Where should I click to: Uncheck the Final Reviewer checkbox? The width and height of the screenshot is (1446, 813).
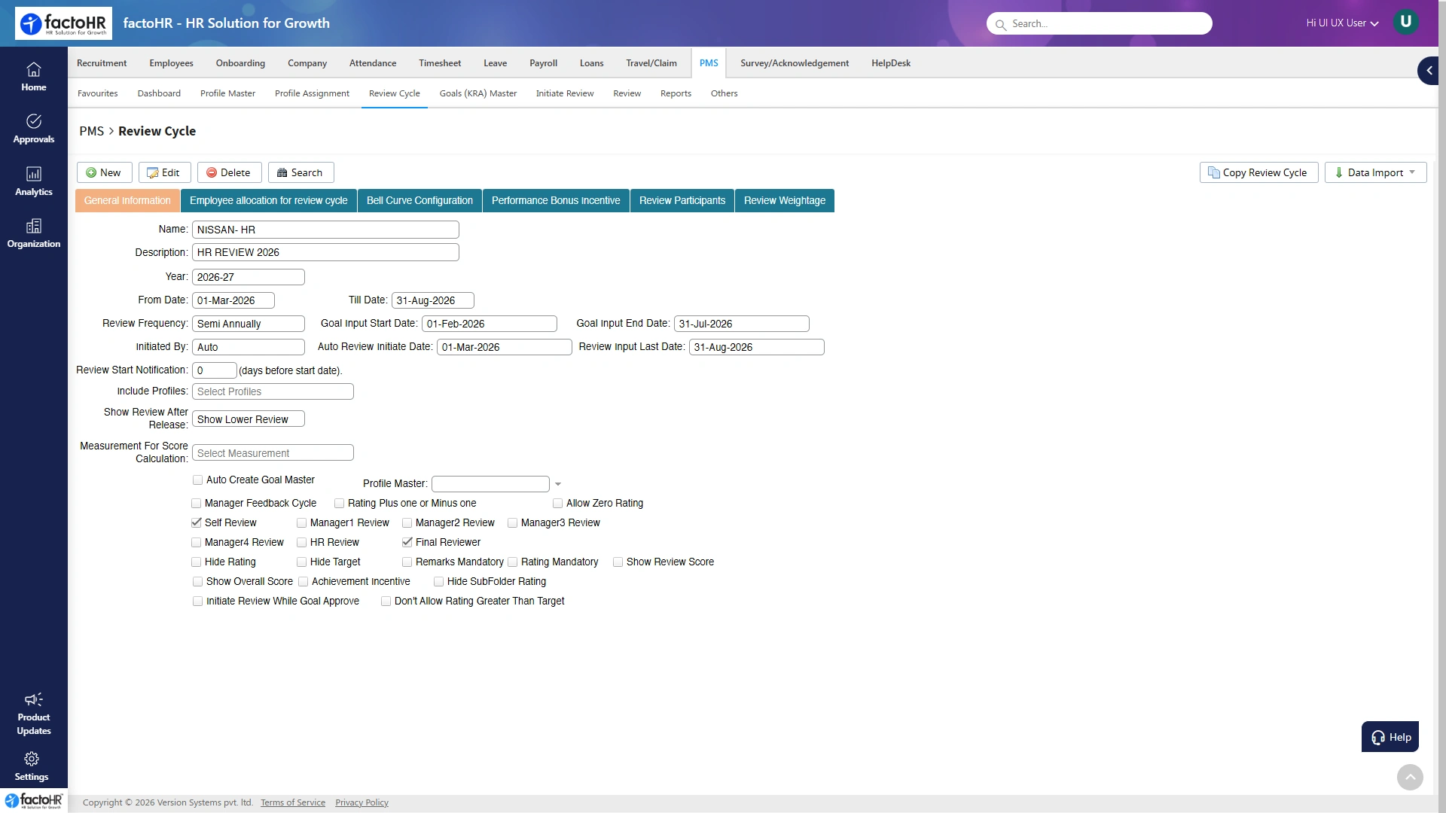(407, 542)
